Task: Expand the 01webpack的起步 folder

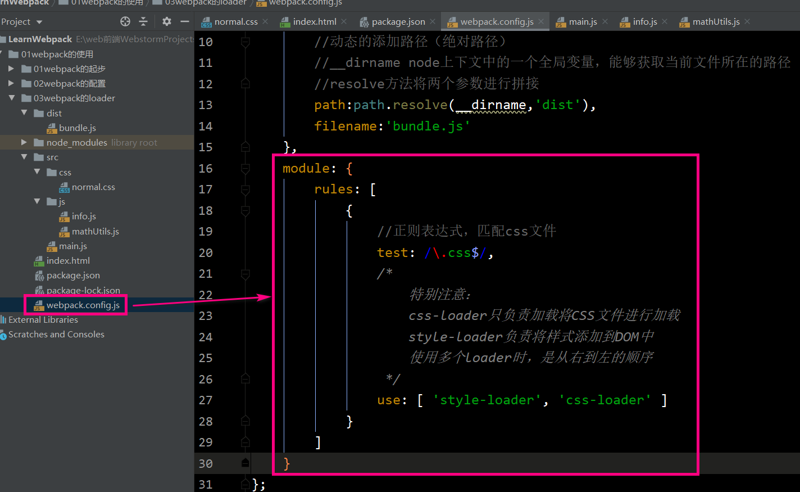Action: click(x=11, y=69)
